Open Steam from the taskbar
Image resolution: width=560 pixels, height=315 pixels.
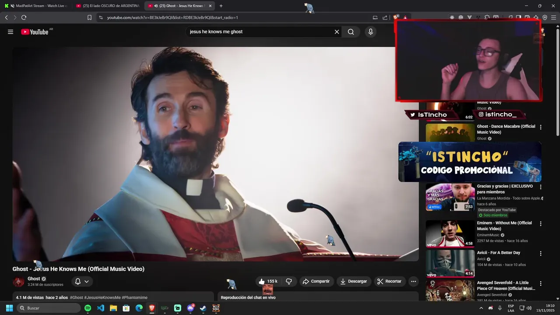coord(203,308)
